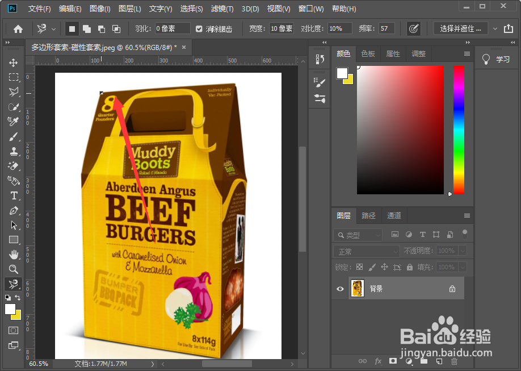The width and height of the screenshot is (521, 371).
Task: Expand options next to Select and Mask
Action: pos(495,29)
